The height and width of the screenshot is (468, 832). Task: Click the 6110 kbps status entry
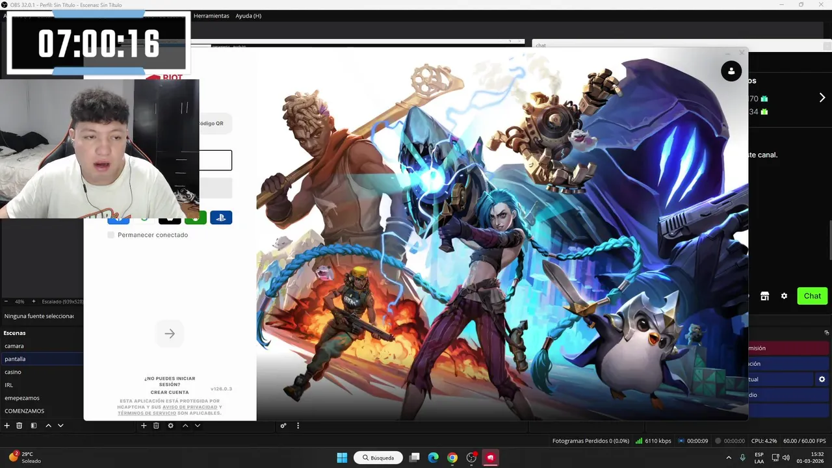[653, 441]
